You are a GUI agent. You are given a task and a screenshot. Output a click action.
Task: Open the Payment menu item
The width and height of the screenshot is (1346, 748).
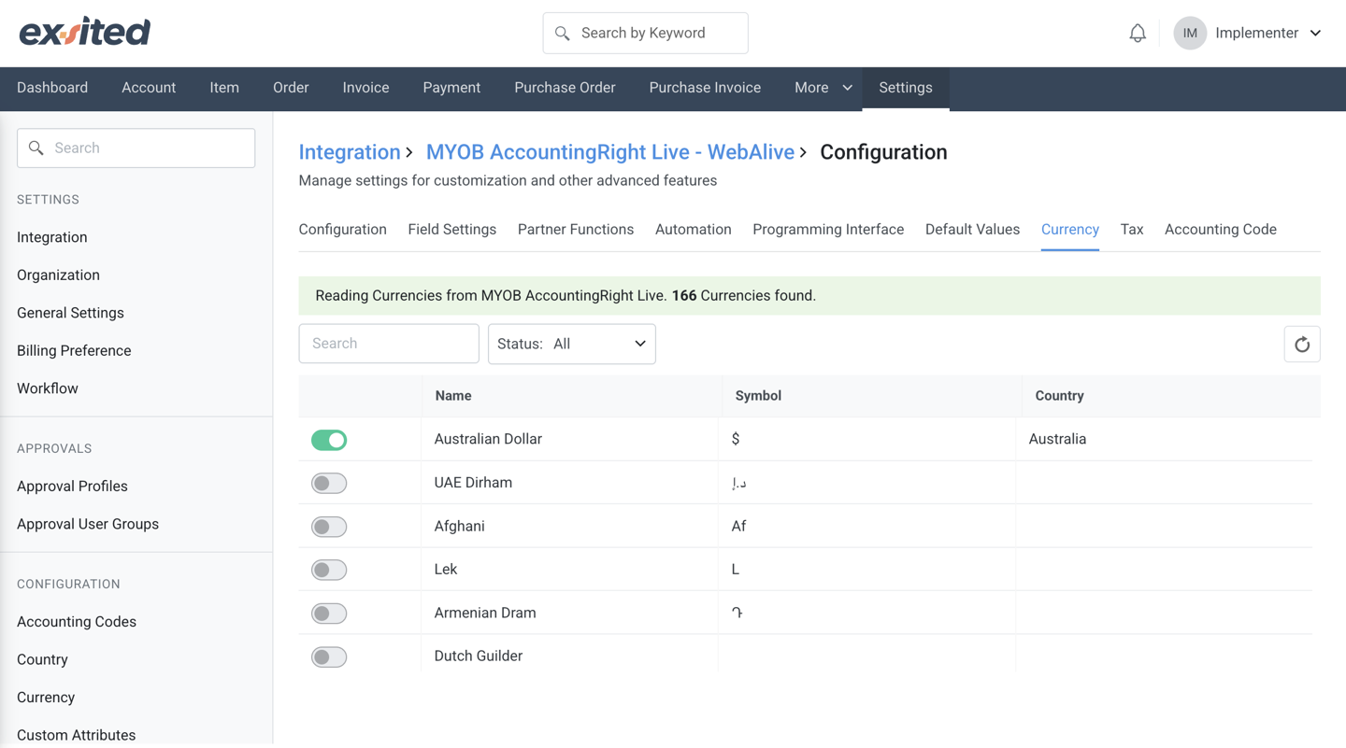pos(451,88)
